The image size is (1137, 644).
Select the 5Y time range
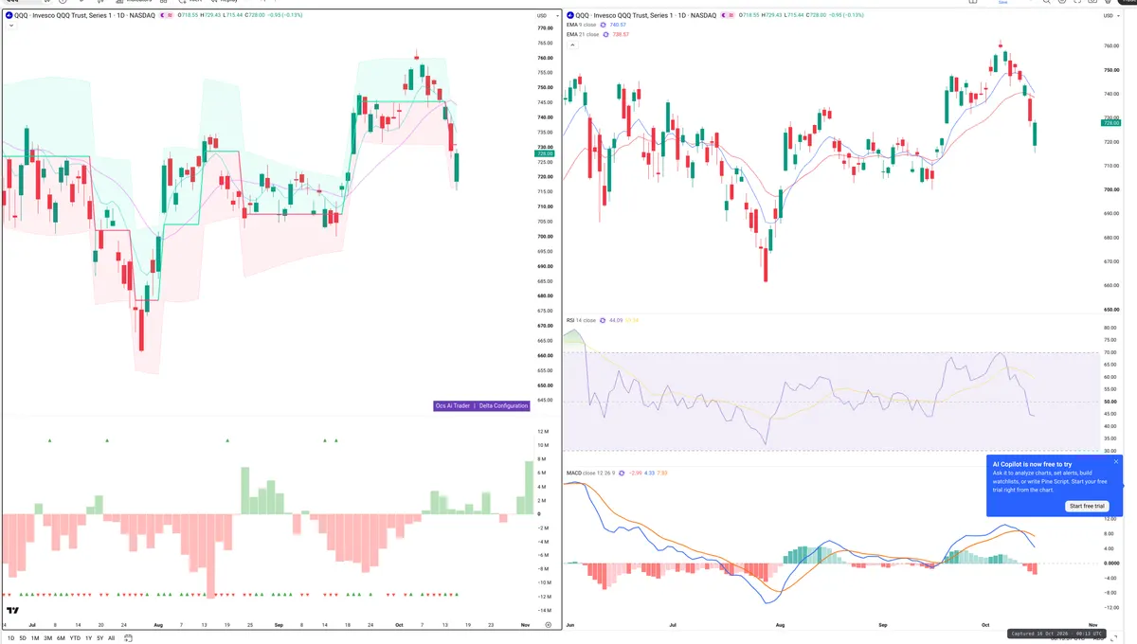[x=99, y=638]
